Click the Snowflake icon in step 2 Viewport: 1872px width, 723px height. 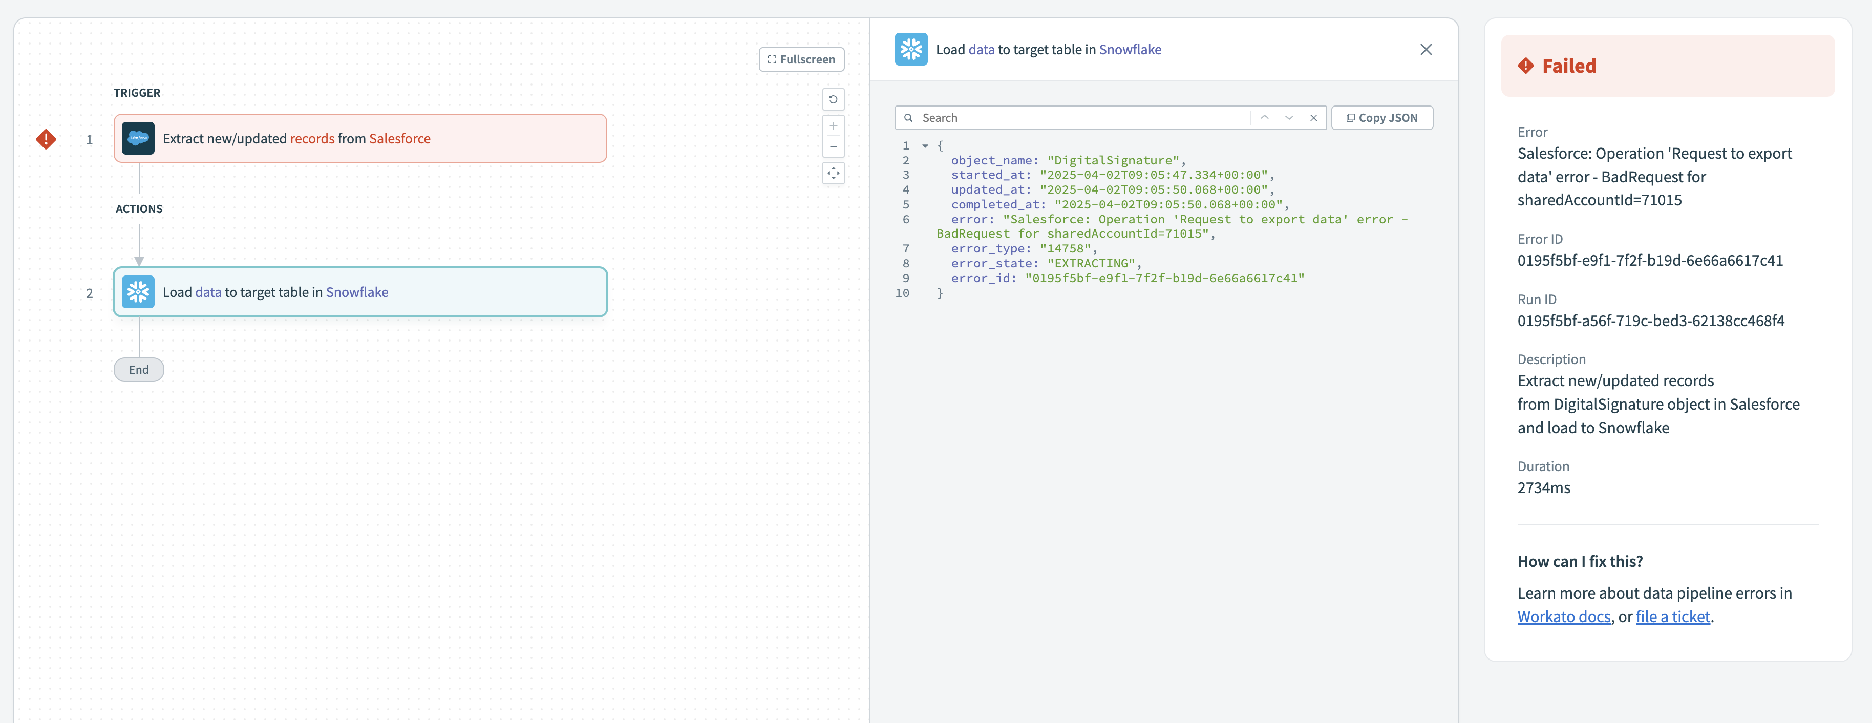[138, 292]
